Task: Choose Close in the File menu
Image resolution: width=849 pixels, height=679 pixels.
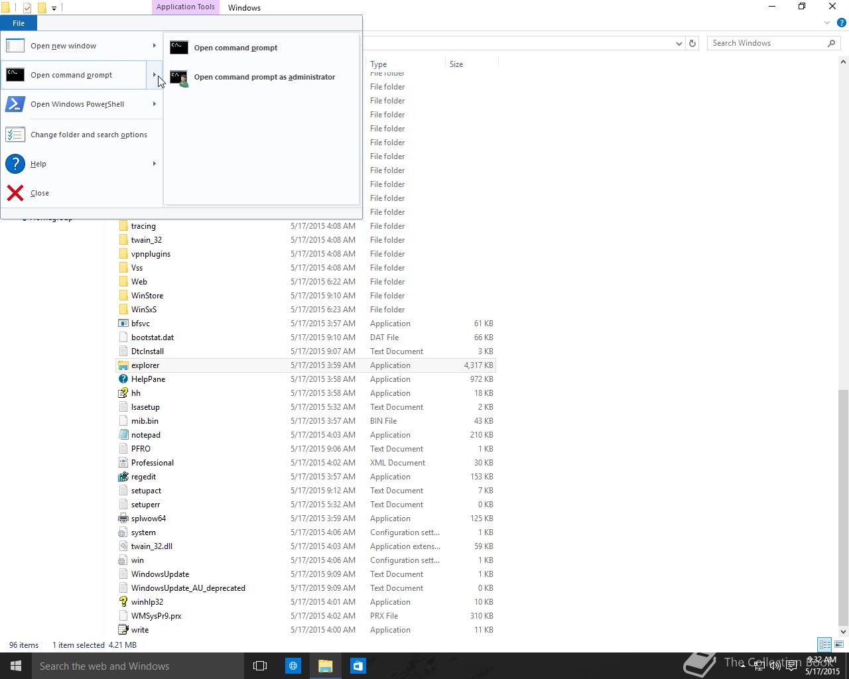Action: click(x=82, y=193)
